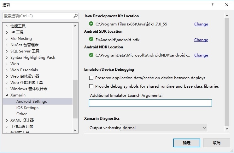234x153 pixels.
Task: Expand the SQL Server 工具 node
Action: pyautogui.click(x=7, y=51)
